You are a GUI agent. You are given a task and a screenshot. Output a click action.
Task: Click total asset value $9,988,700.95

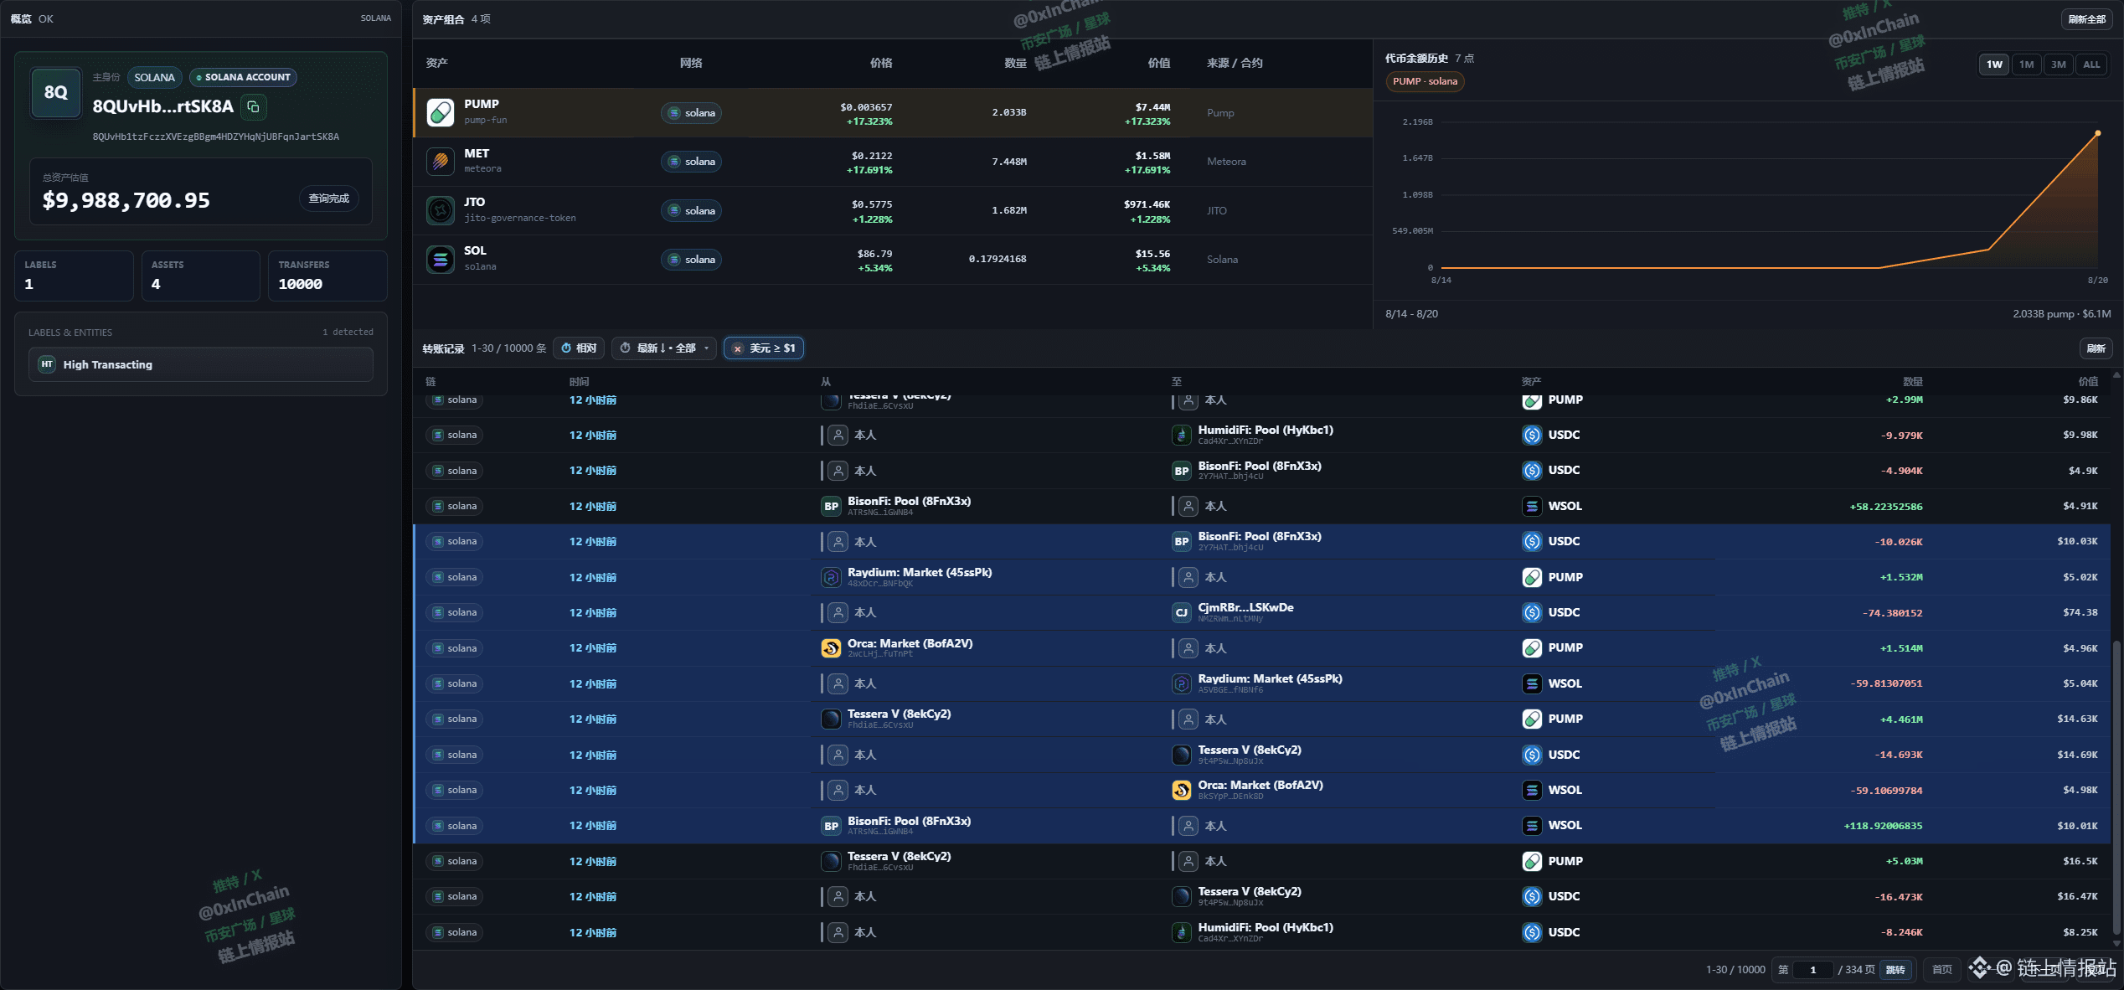[x=126, y=200]
